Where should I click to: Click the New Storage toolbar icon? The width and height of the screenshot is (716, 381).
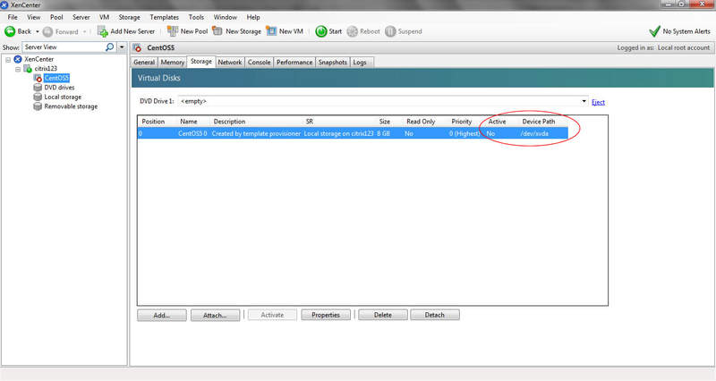click(x=217, y=31)
